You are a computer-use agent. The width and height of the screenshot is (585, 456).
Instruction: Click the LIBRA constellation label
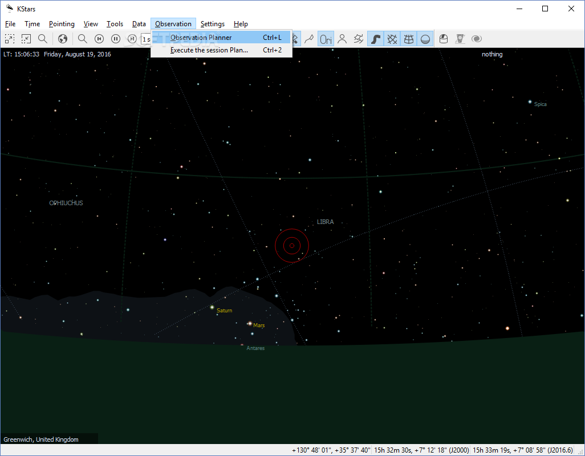pyautogui.click(x=326, y=222)
